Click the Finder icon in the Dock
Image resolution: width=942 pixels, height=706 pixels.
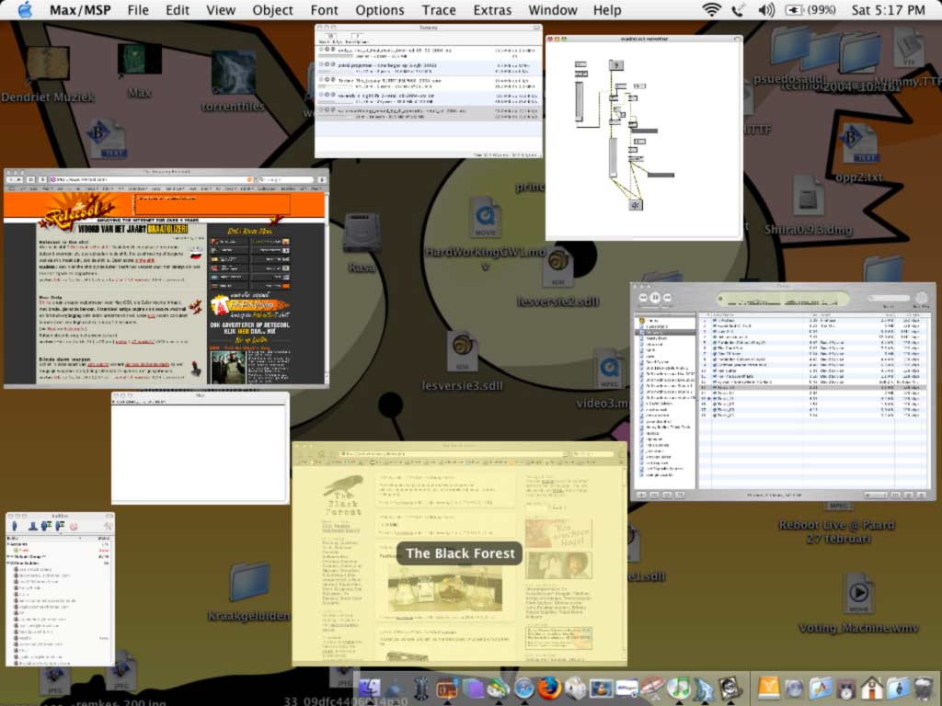[x=369, y=688]
